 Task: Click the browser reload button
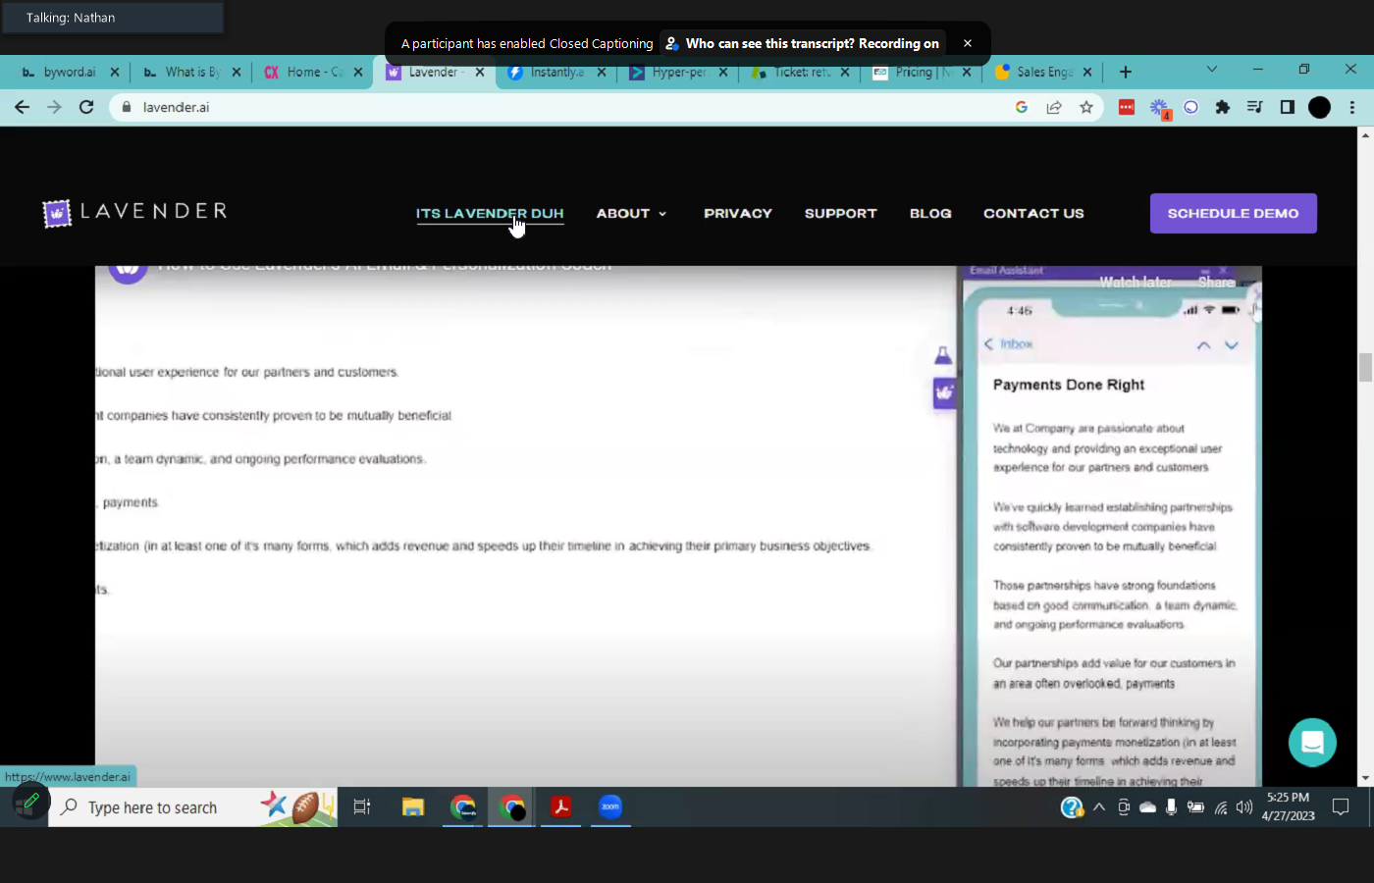(x=86, y=107)
